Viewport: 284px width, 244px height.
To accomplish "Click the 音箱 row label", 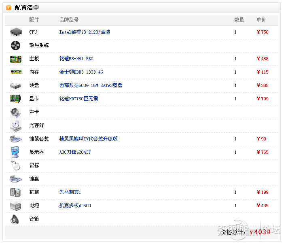I will click(34, 219).
